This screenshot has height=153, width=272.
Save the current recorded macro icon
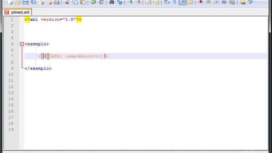[x=232, y=2]
